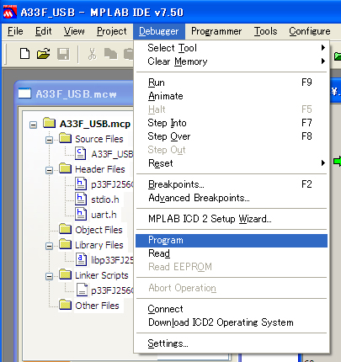Click the linker script file icon

82,290
